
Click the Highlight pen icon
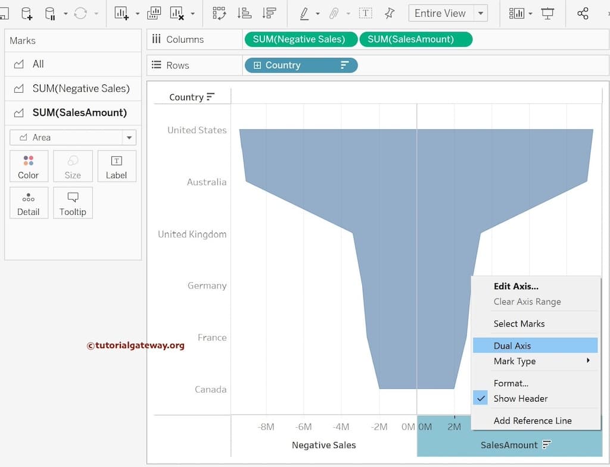click(304, 13)
